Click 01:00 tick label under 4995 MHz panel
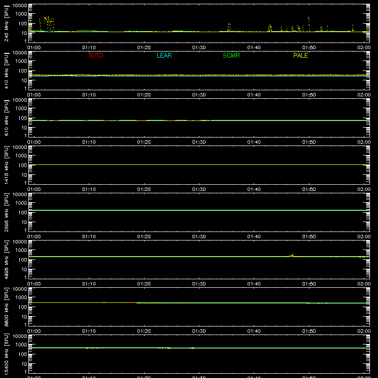The image size is (378, 378). tap(34, 284)
